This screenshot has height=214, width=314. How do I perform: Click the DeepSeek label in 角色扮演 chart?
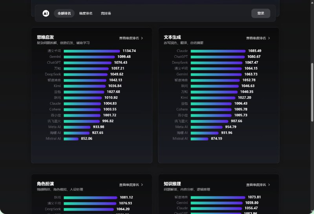coord(53,209)
